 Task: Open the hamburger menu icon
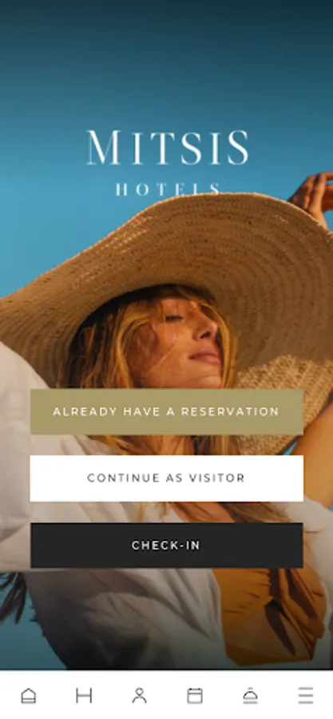[x=306, y=696]
